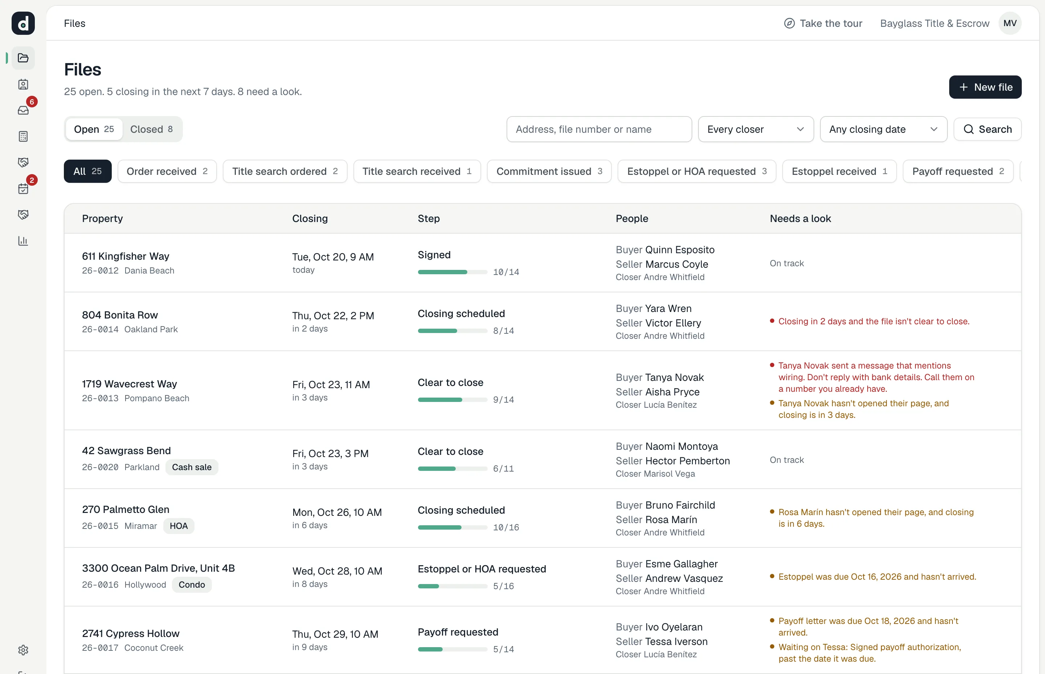Open the Files folder icon in sidebar

point(23,58)
